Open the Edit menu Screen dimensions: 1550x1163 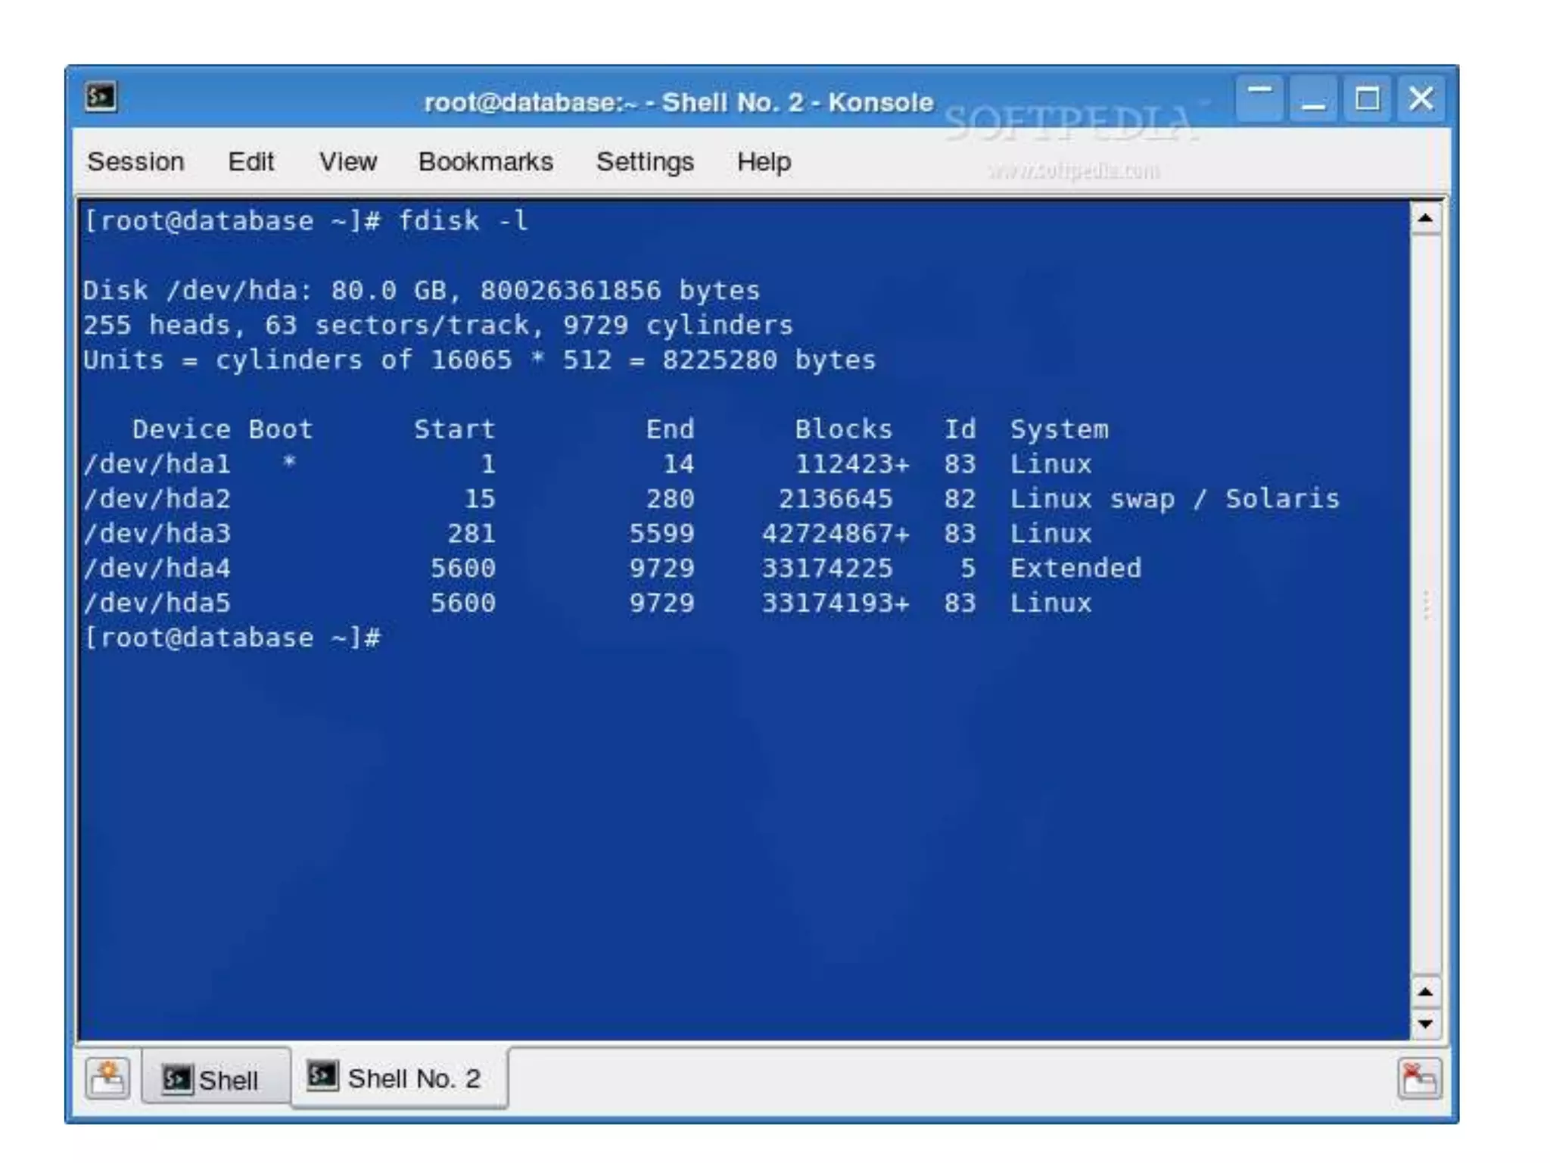click(x=251, y=162)
